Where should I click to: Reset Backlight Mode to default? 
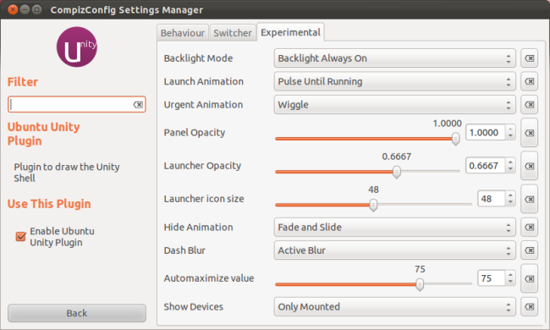tap(529, 58)
